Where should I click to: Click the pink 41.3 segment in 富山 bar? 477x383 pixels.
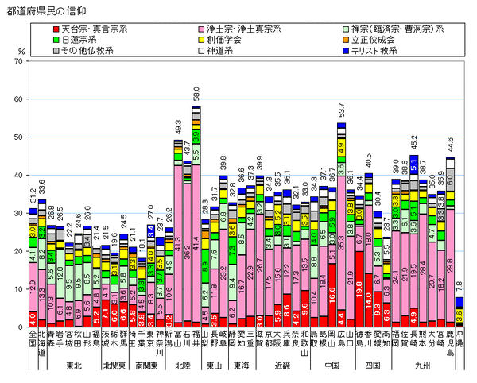click(178, 245)
